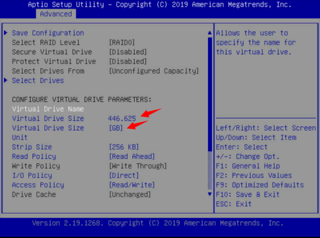Click the scrollbar down arrow
Image resolution: width=320 pixels, height=238 pixels.
(210, 194)
